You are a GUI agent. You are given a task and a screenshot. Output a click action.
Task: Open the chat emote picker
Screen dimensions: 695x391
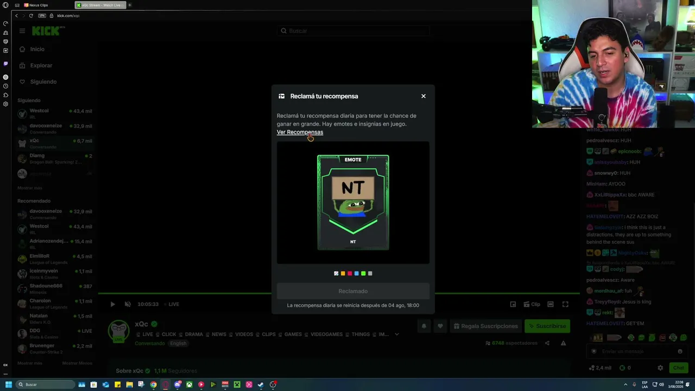click(x=680, y=351)
